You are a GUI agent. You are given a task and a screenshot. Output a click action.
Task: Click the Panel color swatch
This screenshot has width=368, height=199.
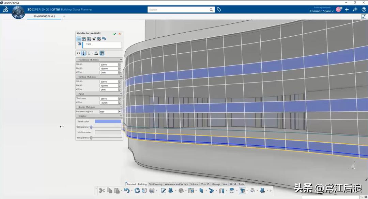coord(108,121)
